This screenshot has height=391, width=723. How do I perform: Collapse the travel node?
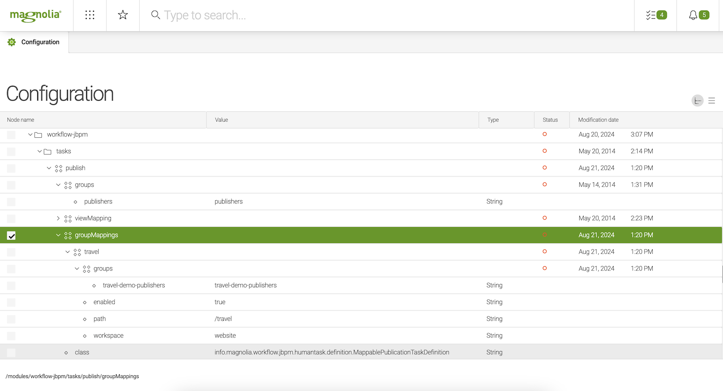click(68, 252)
